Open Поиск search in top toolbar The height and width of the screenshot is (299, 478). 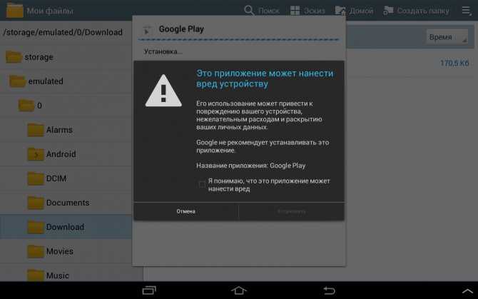click(x=262, y=11)
